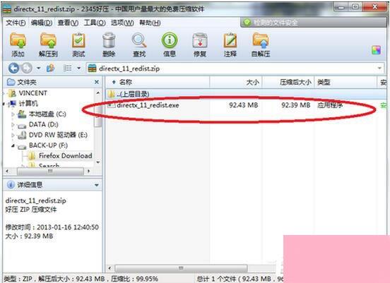
Task: Click the 解压到 (Extract to) toolbar icon
Action: point(48,45)
